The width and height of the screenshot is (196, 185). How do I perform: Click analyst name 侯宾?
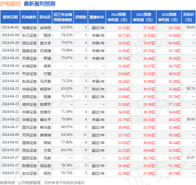(47, 66)
